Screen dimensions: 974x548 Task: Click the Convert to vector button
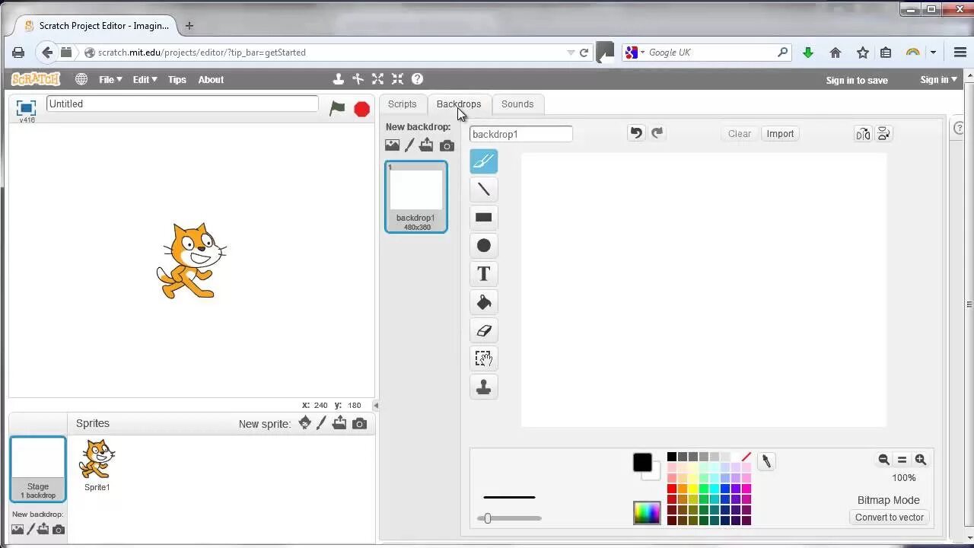tap(889, 517)
